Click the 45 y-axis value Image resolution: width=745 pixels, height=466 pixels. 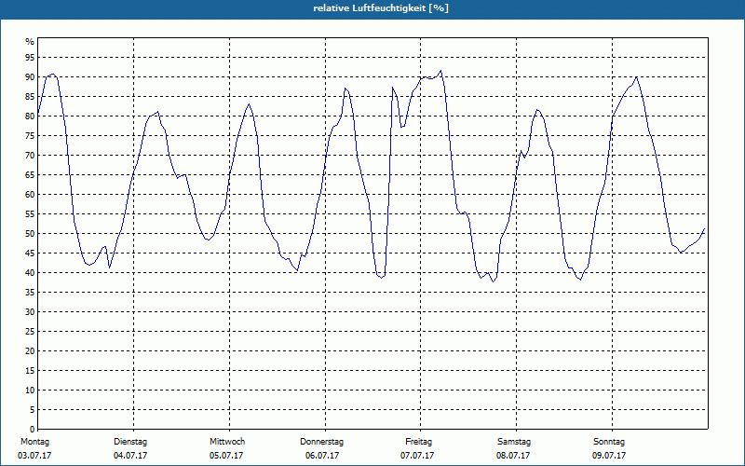pyautogui.click(x=30, y=253)
